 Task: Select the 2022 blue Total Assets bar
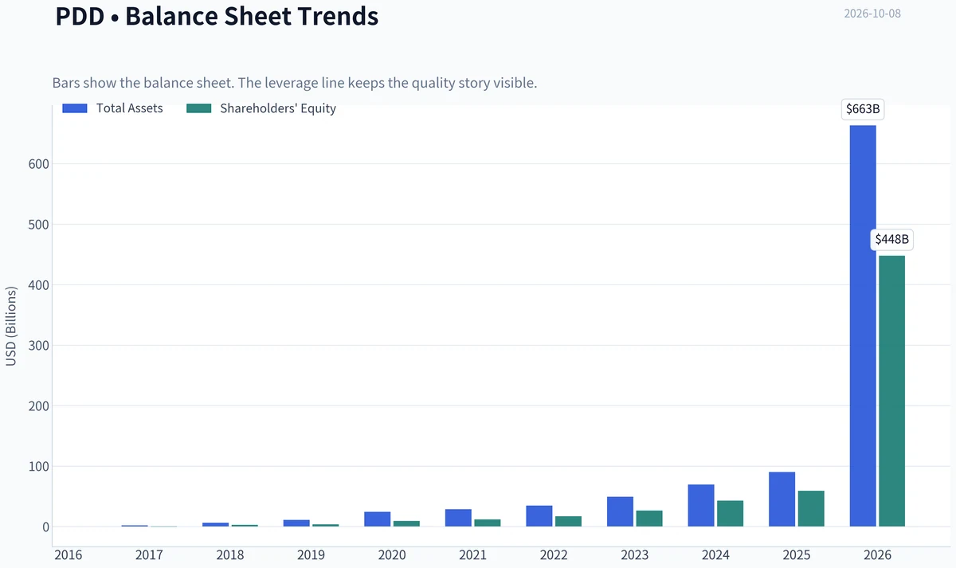tap(539, 516)
